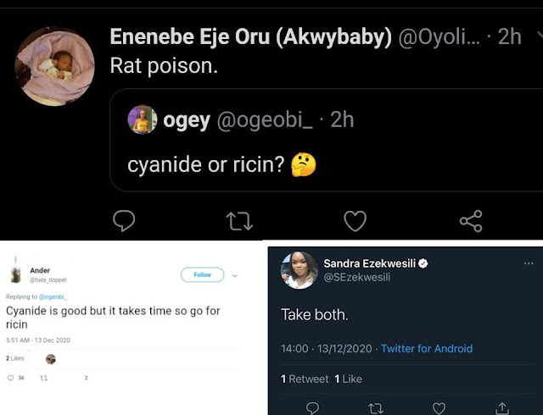The width and height of the screenshot is (543, 415).
Task: View who liked Ander's tweet
Action: (17, 358)
